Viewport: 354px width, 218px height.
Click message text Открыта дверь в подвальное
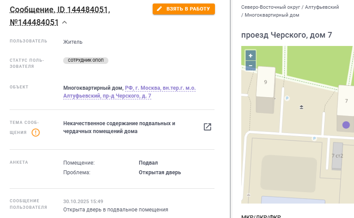pyautogui.click(x=116, y=210)
